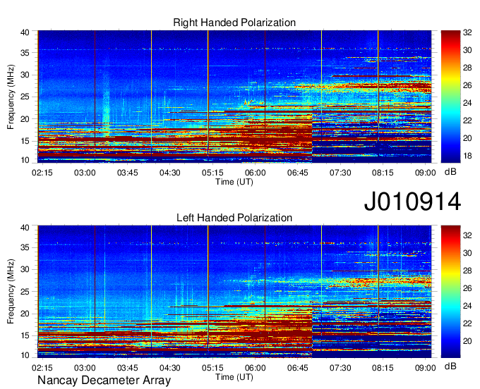Click the Nancay Decameter Array caption

click(104, 380)
